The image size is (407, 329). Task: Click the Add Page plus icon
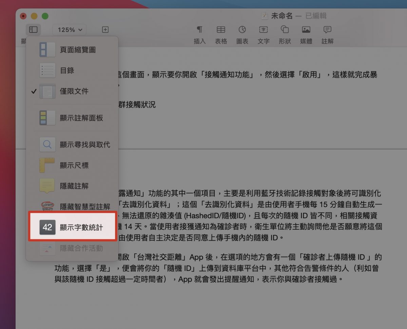(105, 30)
